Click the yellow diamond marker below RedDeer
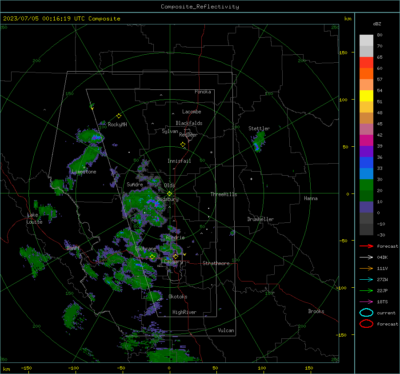Screen dimensions: 400x374 (x=183, y=145)
